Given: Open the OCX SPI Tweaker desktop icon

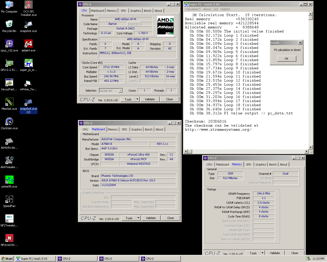Looking at the screenshot, I should (28, 5).
